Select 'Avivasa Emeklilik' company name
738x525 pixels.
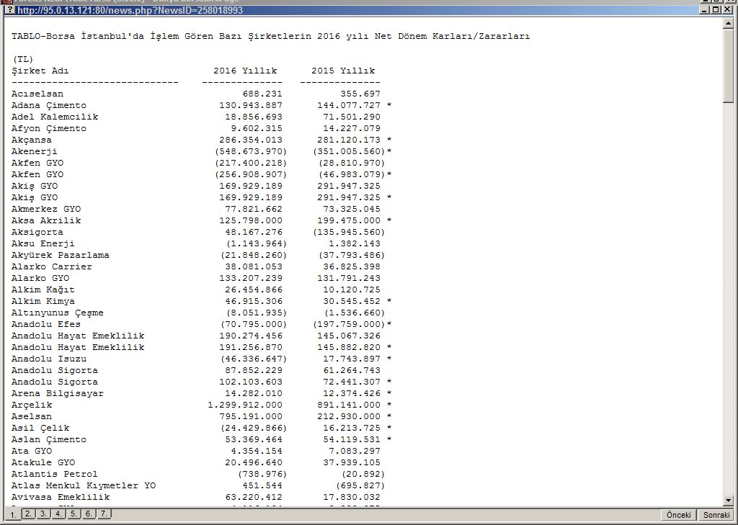point(61,497)
